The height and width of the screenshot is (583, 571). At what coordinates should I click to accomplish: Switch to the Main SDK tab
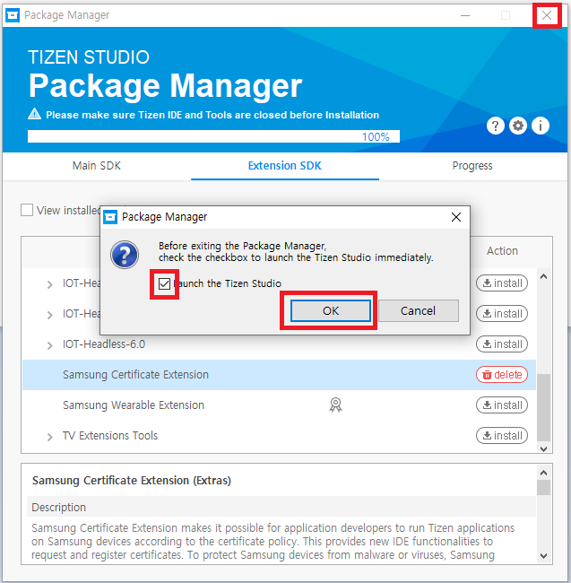click(x=97, y=166)
